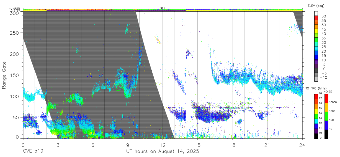Click the '60' value on the ELEV scale

pyautogui.click(x=324, y=16)
